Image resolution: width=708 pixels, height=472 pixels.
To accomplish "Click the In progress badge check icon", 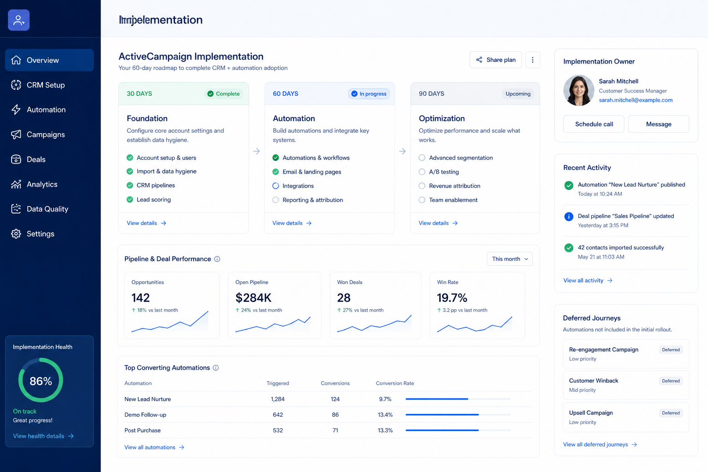I will (x=354, y=94).
